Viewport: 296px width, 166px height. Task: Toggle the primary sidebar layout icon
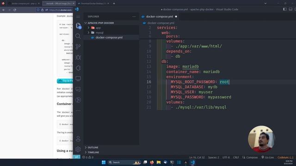tap(285, 9)
